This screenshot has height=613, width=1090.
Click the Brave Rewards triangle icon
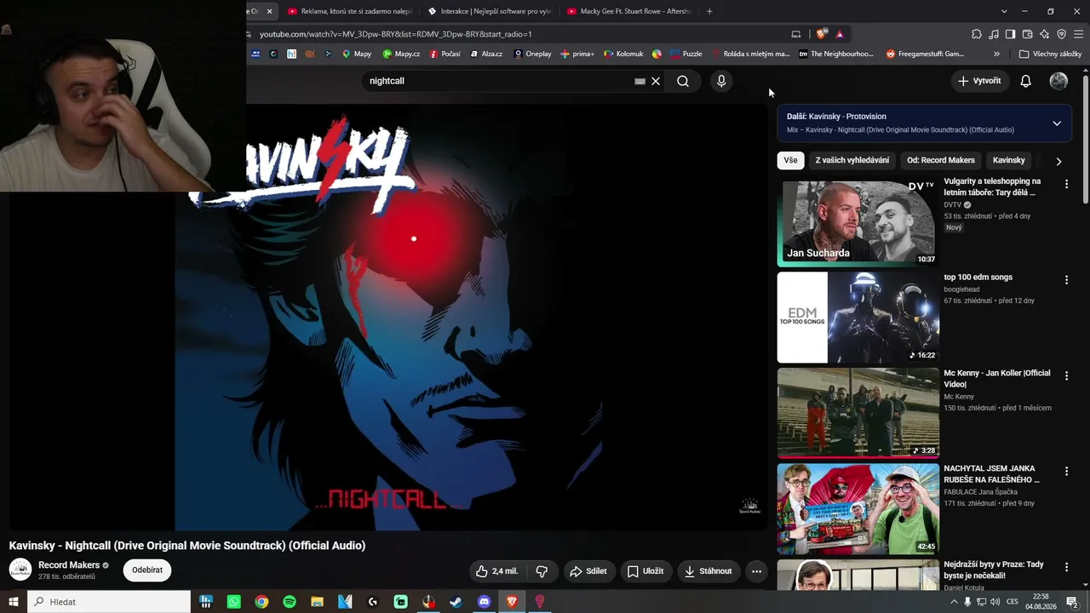pos(840,34)
